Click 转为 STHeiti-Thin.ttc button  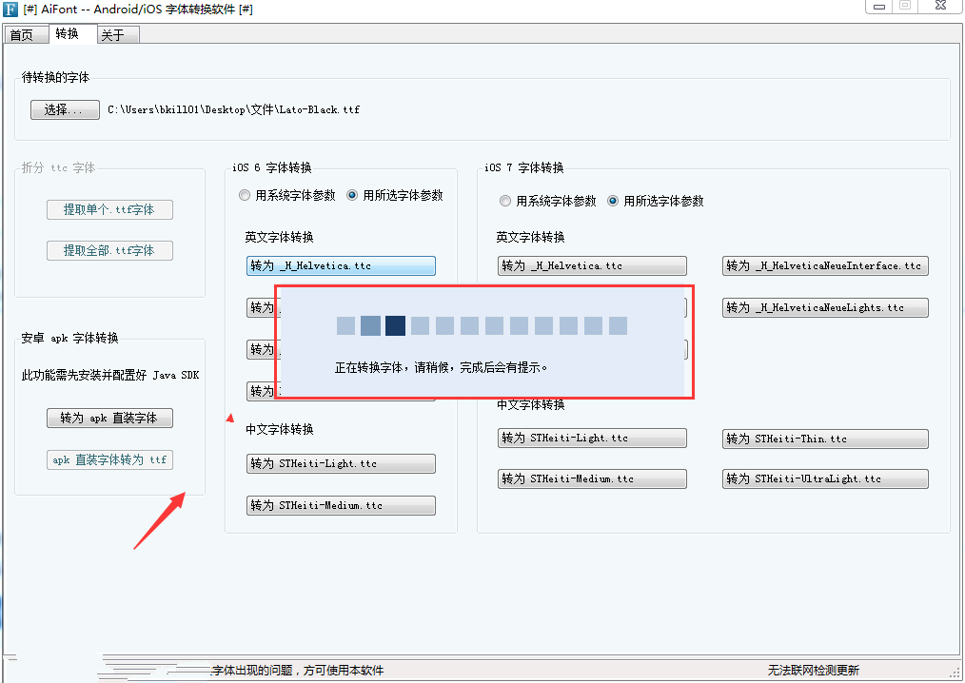(825, 439)
